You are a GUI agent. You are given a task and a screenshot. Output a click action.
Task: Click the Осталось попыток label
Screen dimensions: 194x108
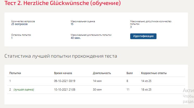point(21,35)
